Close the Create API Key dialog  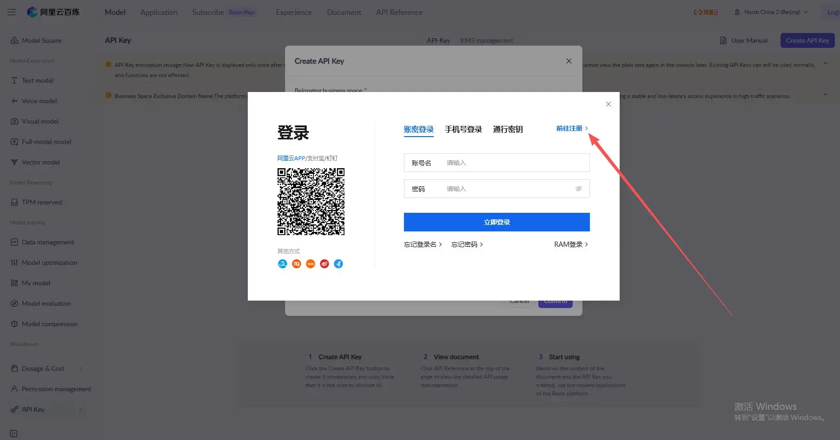pos(569,61)
